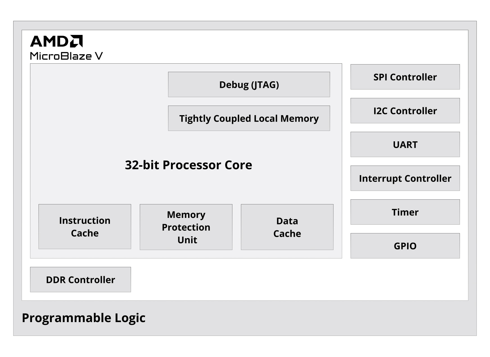Screen dimensions: 490x357
Task: Select the Interrupt Controller block
Action: 405,178
